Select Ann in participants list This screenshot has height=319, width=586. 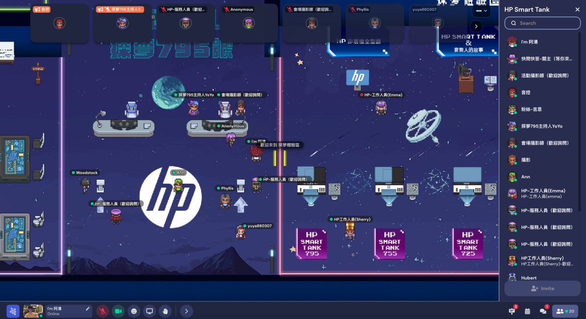541,177
